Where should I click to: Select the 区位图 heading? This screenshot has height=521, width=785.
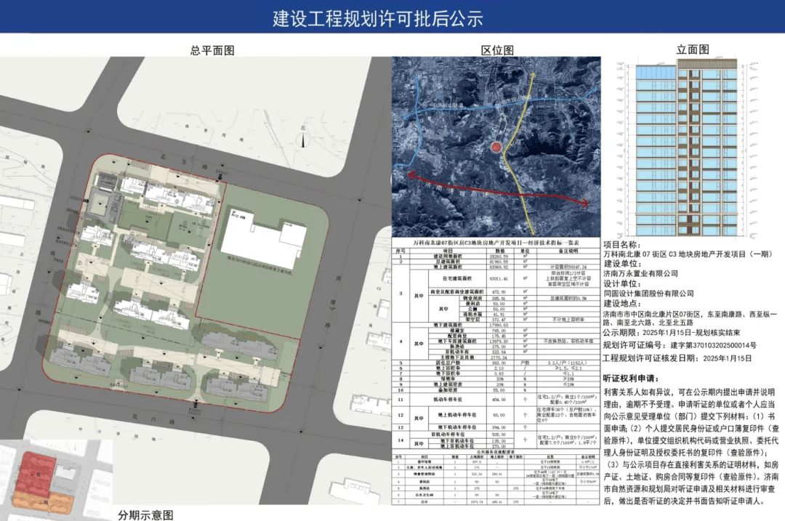(x=497, y=50)
